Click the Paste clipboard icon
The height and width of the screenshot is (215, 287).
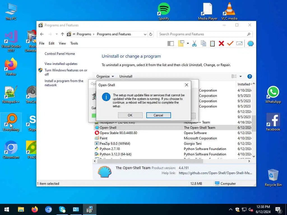pos(212,43)
